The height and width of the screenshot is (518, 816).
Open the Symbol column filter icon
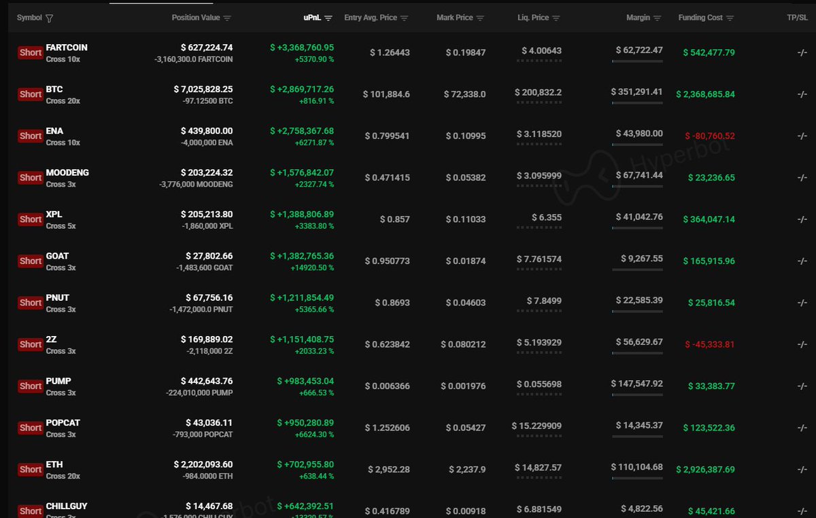pos(49,18)
